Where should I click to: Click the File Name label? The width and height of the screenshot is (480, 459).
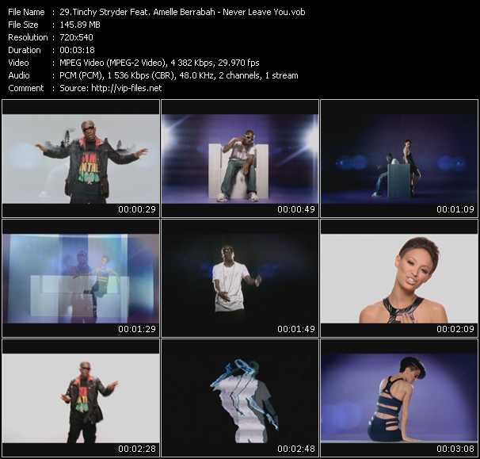26,12
